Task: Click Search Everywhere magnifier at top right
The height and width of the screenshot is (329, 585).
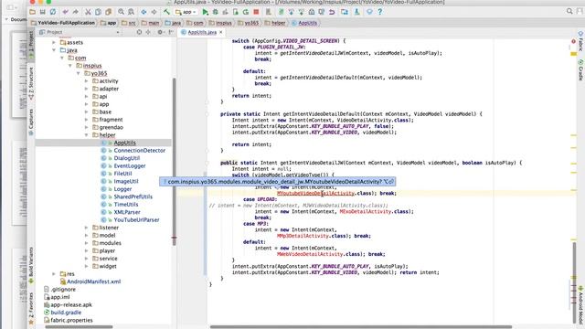Action: coord(569,12)
